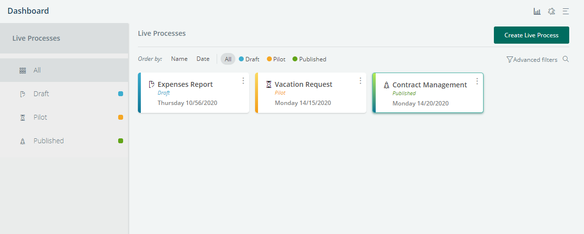
Task: Click the Pilot status label on Vacation Request
Action: [x=280, y=93]
